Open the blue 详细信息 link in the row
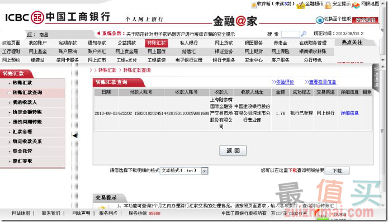The image size is (388, 222). click(x=349, y=113)
